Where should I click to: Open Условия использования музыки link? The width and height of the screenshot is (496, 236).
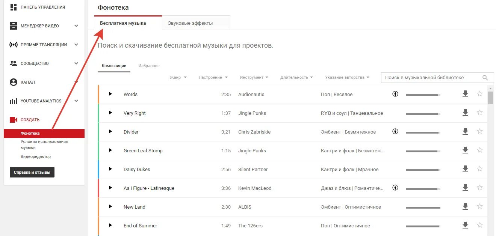(x=44, y=144)
